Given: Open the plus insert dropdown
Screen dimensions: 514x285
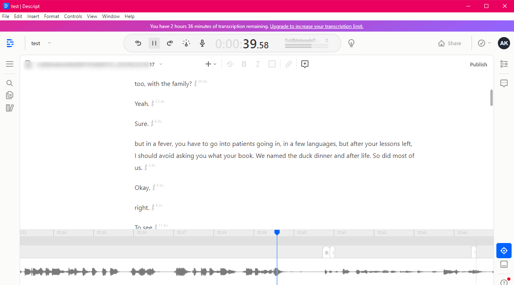Looking at the screenshot, I should (x=211, y=64).
